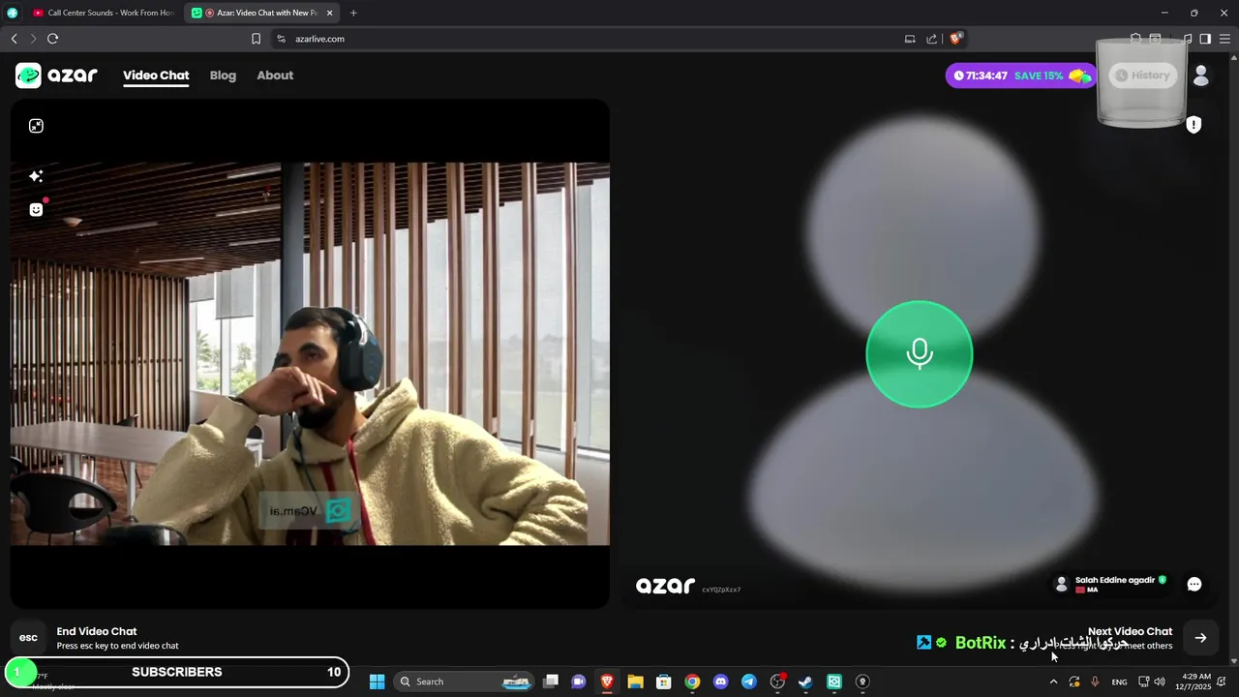Viewport: 1239px width, 697px height.
Task: Show hidden system tray icons
Action: pyautogui.click(x=1053, y=682)
